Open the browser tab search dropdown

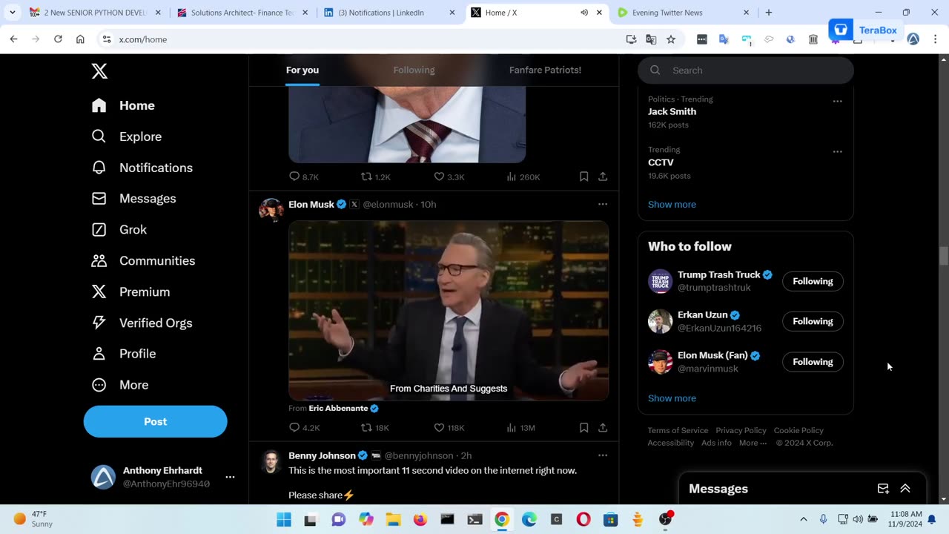tap(13, 13)
